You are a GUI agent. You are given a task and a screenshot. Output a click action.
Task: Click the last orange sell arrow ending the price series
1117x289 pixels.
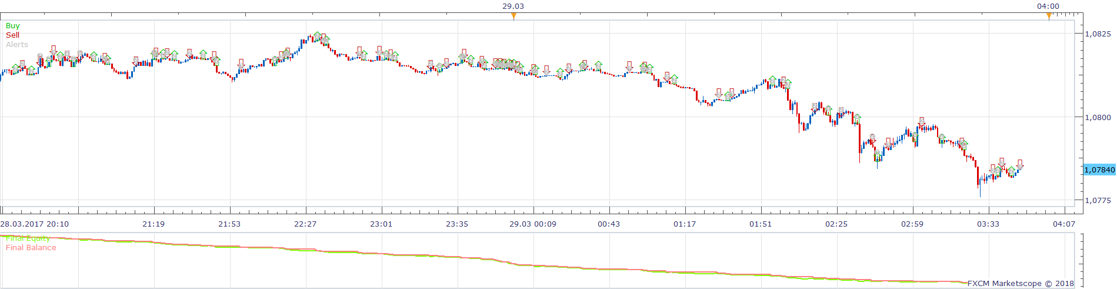1020,164
